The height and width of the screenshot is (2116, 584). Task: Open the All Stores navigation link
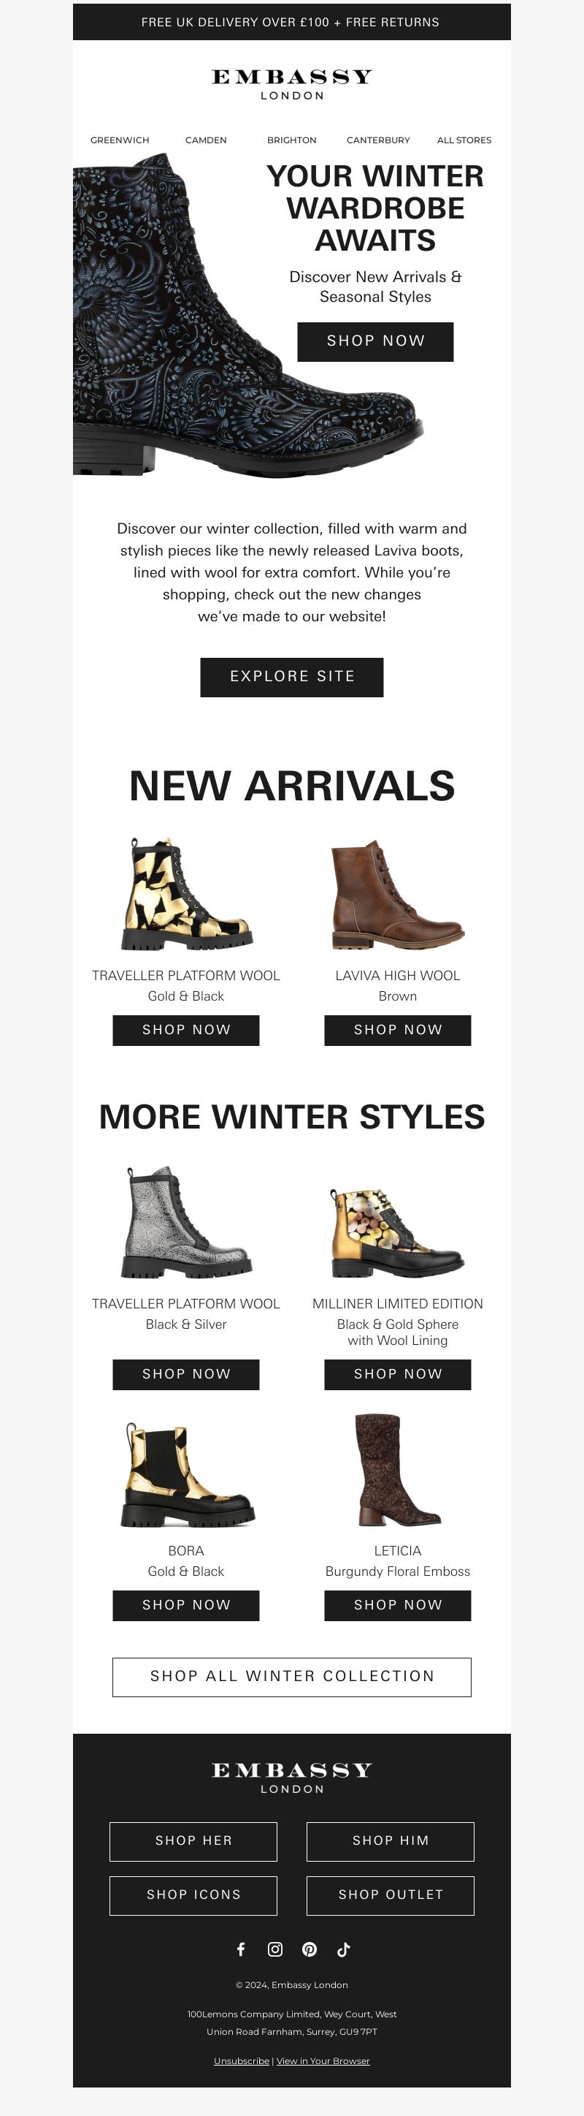[x=464, y=140]
